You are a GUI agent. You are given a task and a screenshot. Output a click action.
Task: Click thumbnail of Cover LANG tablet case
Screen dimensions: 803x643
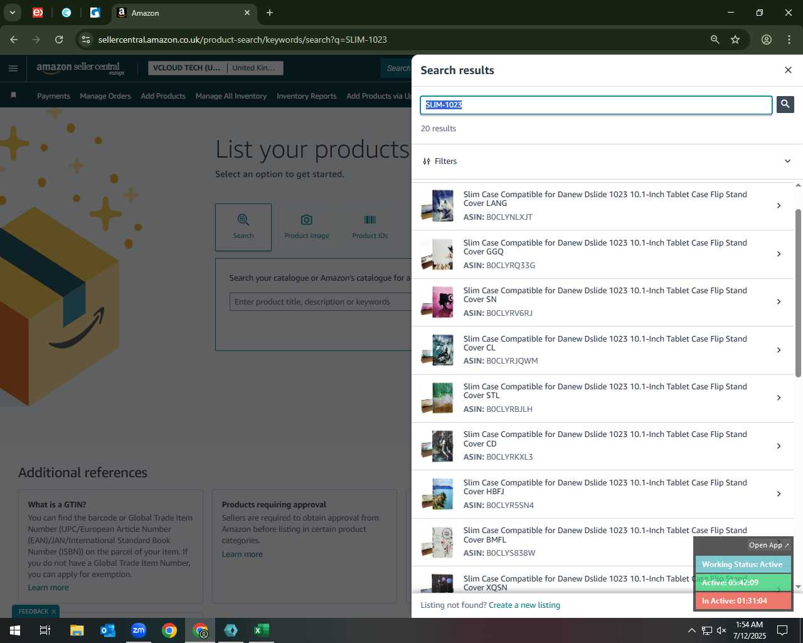point(437,206)
